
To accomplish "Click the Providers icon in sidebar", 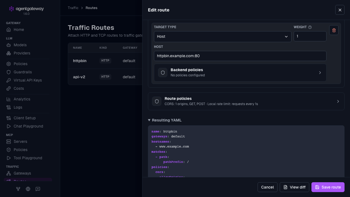I will tap(9, 53).
